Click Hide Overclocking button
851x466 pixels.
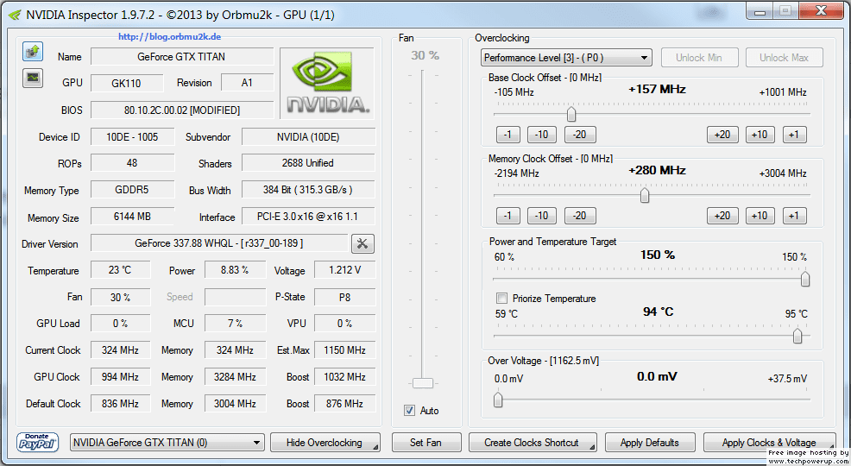[325, 443]
